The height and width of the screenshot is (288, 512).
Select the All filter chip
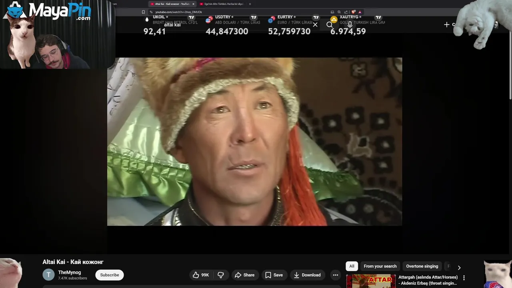pos(352,266)
